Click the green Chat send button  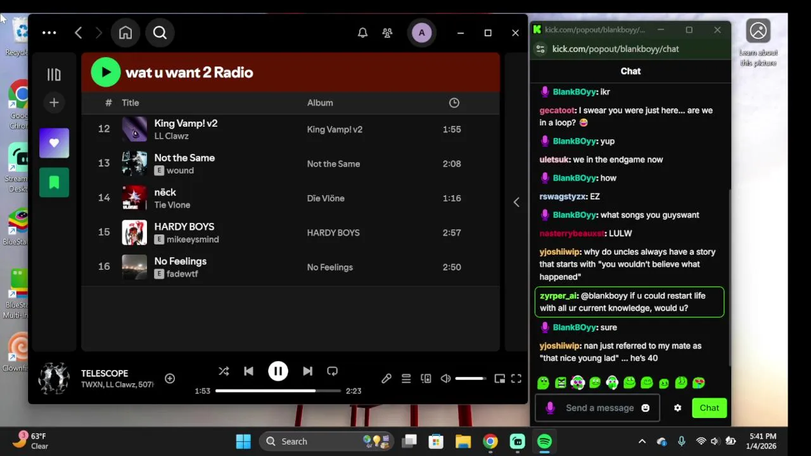point(709,408)
